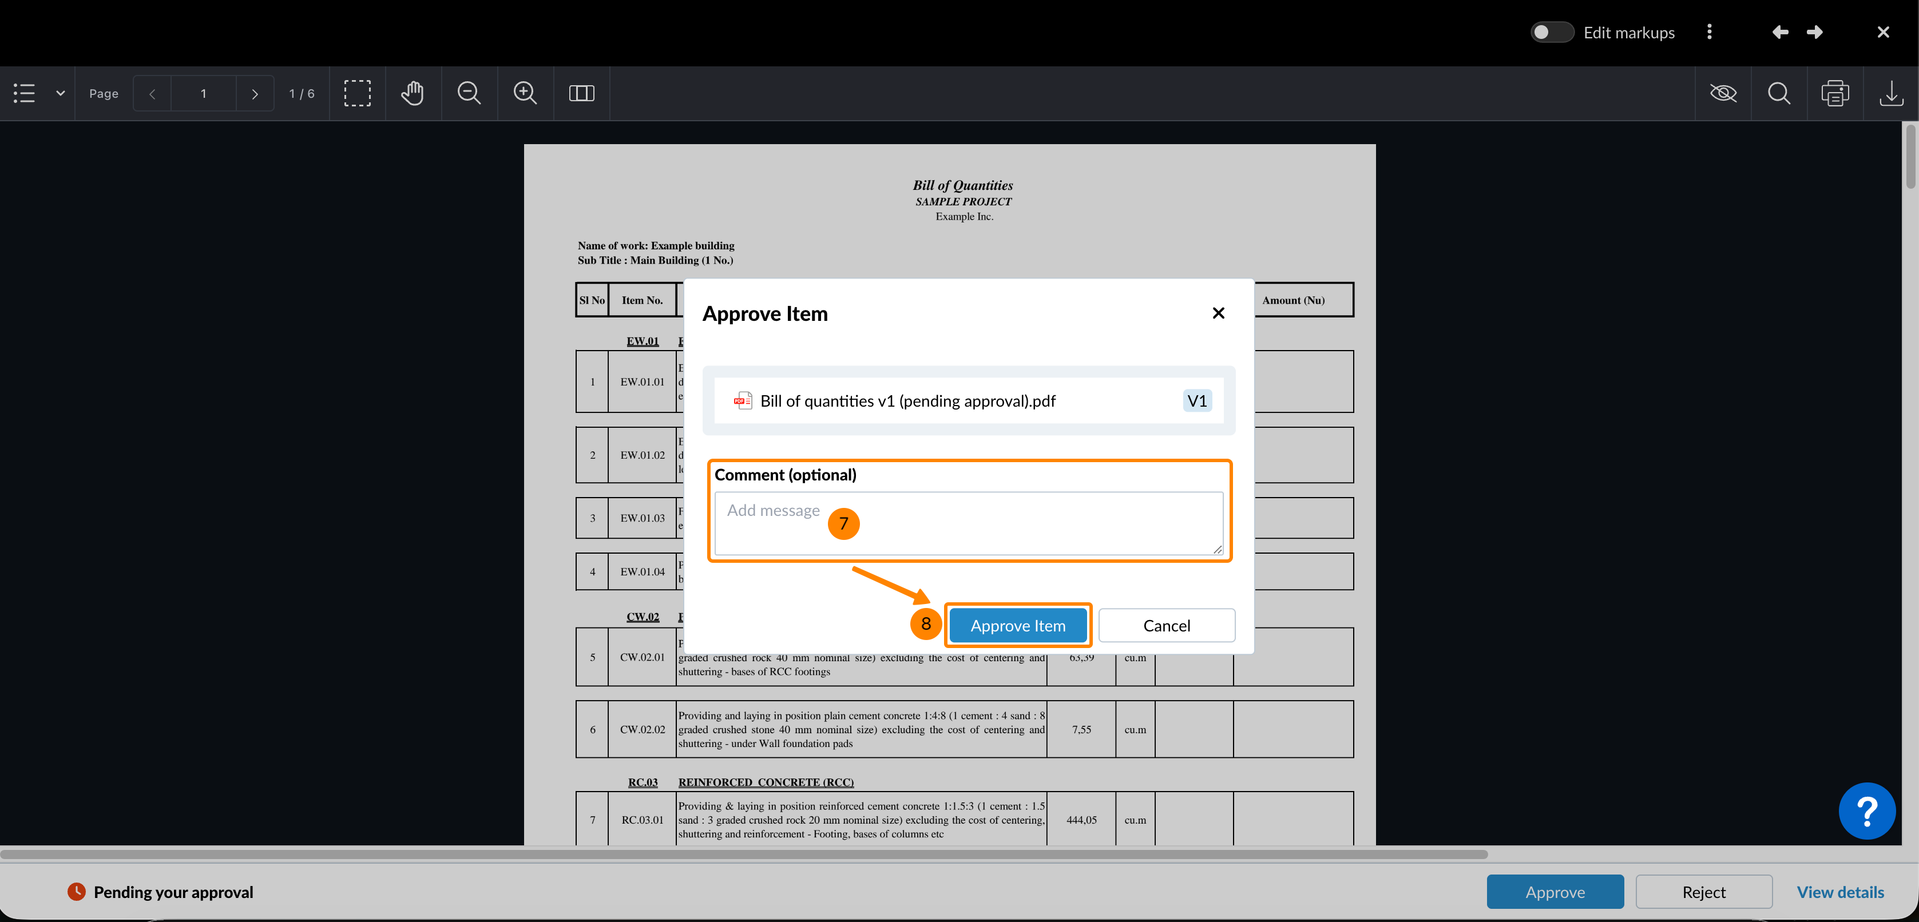The height and width of the screenshot is (922, 1919).
Task: Go to next page chevron
Action: pyautogui.click(x=255, y=94)
